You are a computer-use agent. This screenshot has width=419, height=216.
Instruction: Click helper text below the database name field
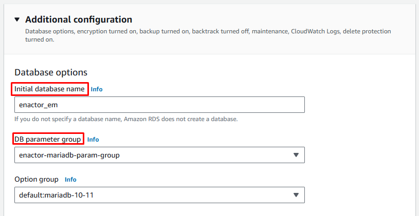point(126,119)
